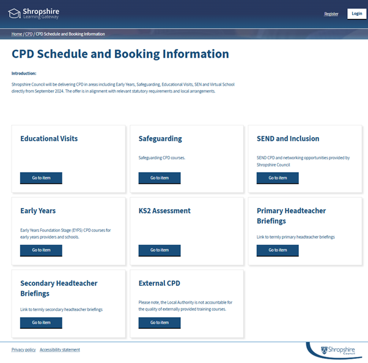Click the 'SEND CPD and networking opportunities' description
This screenshot has height=363, width=368.
(x=303, y=161)
